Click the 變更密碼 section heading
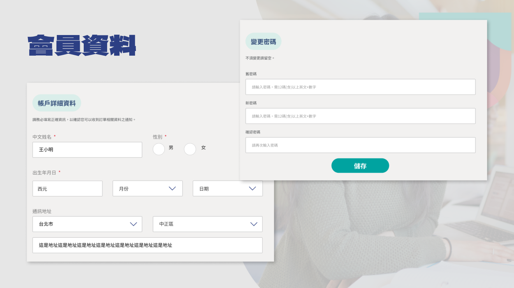This screenshot has height=288, width=514. 263,41
